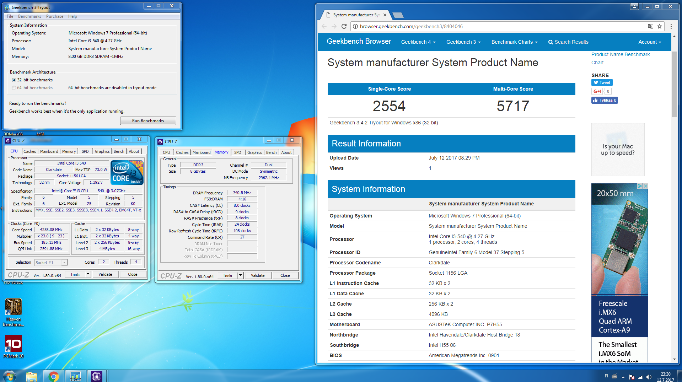Click the Action Center flag tray icon

coord(632,377)
